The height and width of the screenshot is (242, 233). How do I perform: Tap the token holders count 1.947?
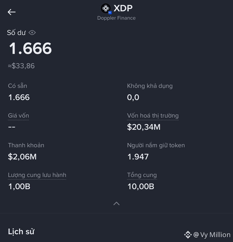point(138,157)
